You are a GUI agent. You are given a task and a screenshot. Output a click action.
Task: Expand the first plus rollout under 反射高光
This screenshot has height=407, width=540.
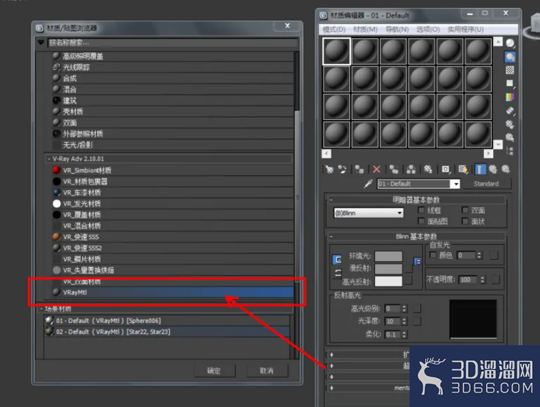332,354
